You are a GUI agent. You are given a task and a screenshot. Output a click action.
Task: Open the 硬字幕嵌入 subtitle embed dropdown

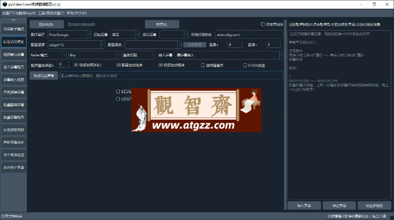coord(229,55)
